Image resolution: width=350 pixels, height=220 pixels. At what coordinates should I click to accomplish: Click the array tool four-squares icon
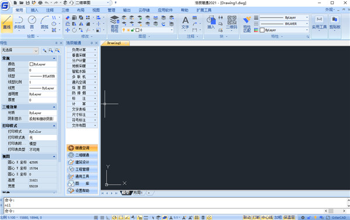87,18
